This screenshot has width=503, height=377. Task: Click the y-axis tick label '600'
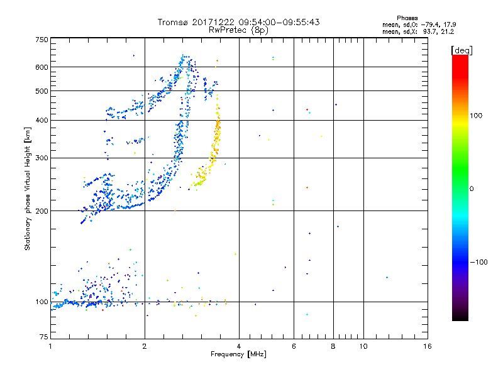click(41, 67)
